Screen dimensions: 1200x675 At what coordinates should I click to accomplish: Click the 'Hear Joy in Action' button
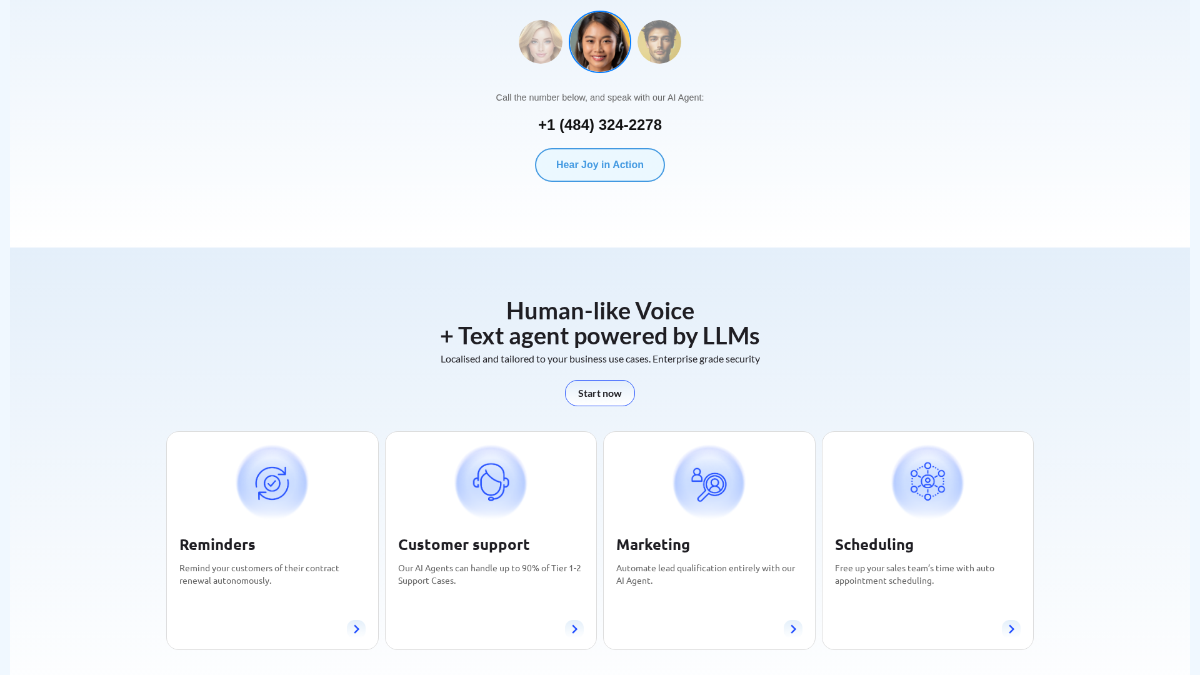coord(599,164)
